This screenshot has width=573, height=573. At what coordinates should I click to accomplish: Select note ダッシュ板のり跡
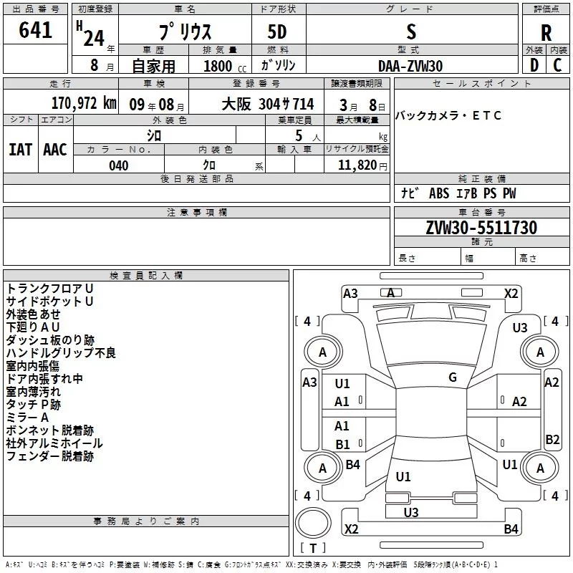pos(50,340)
